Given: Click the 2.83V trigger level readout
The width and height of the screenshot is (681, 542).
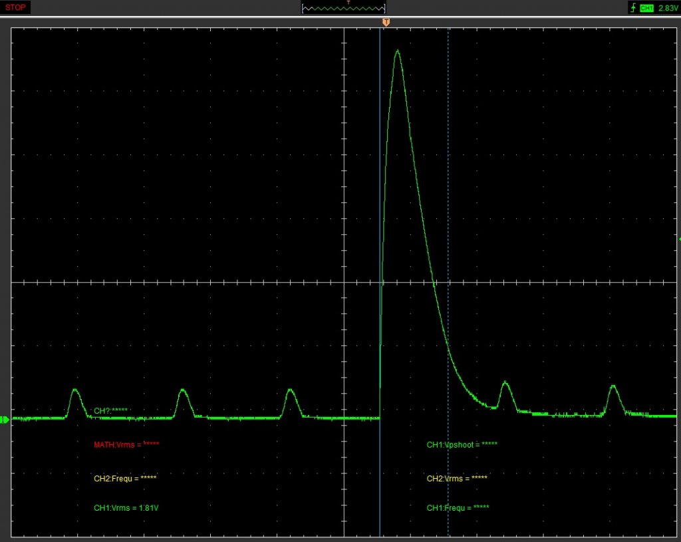Looking at the screenshot, I should coord(668,8).
